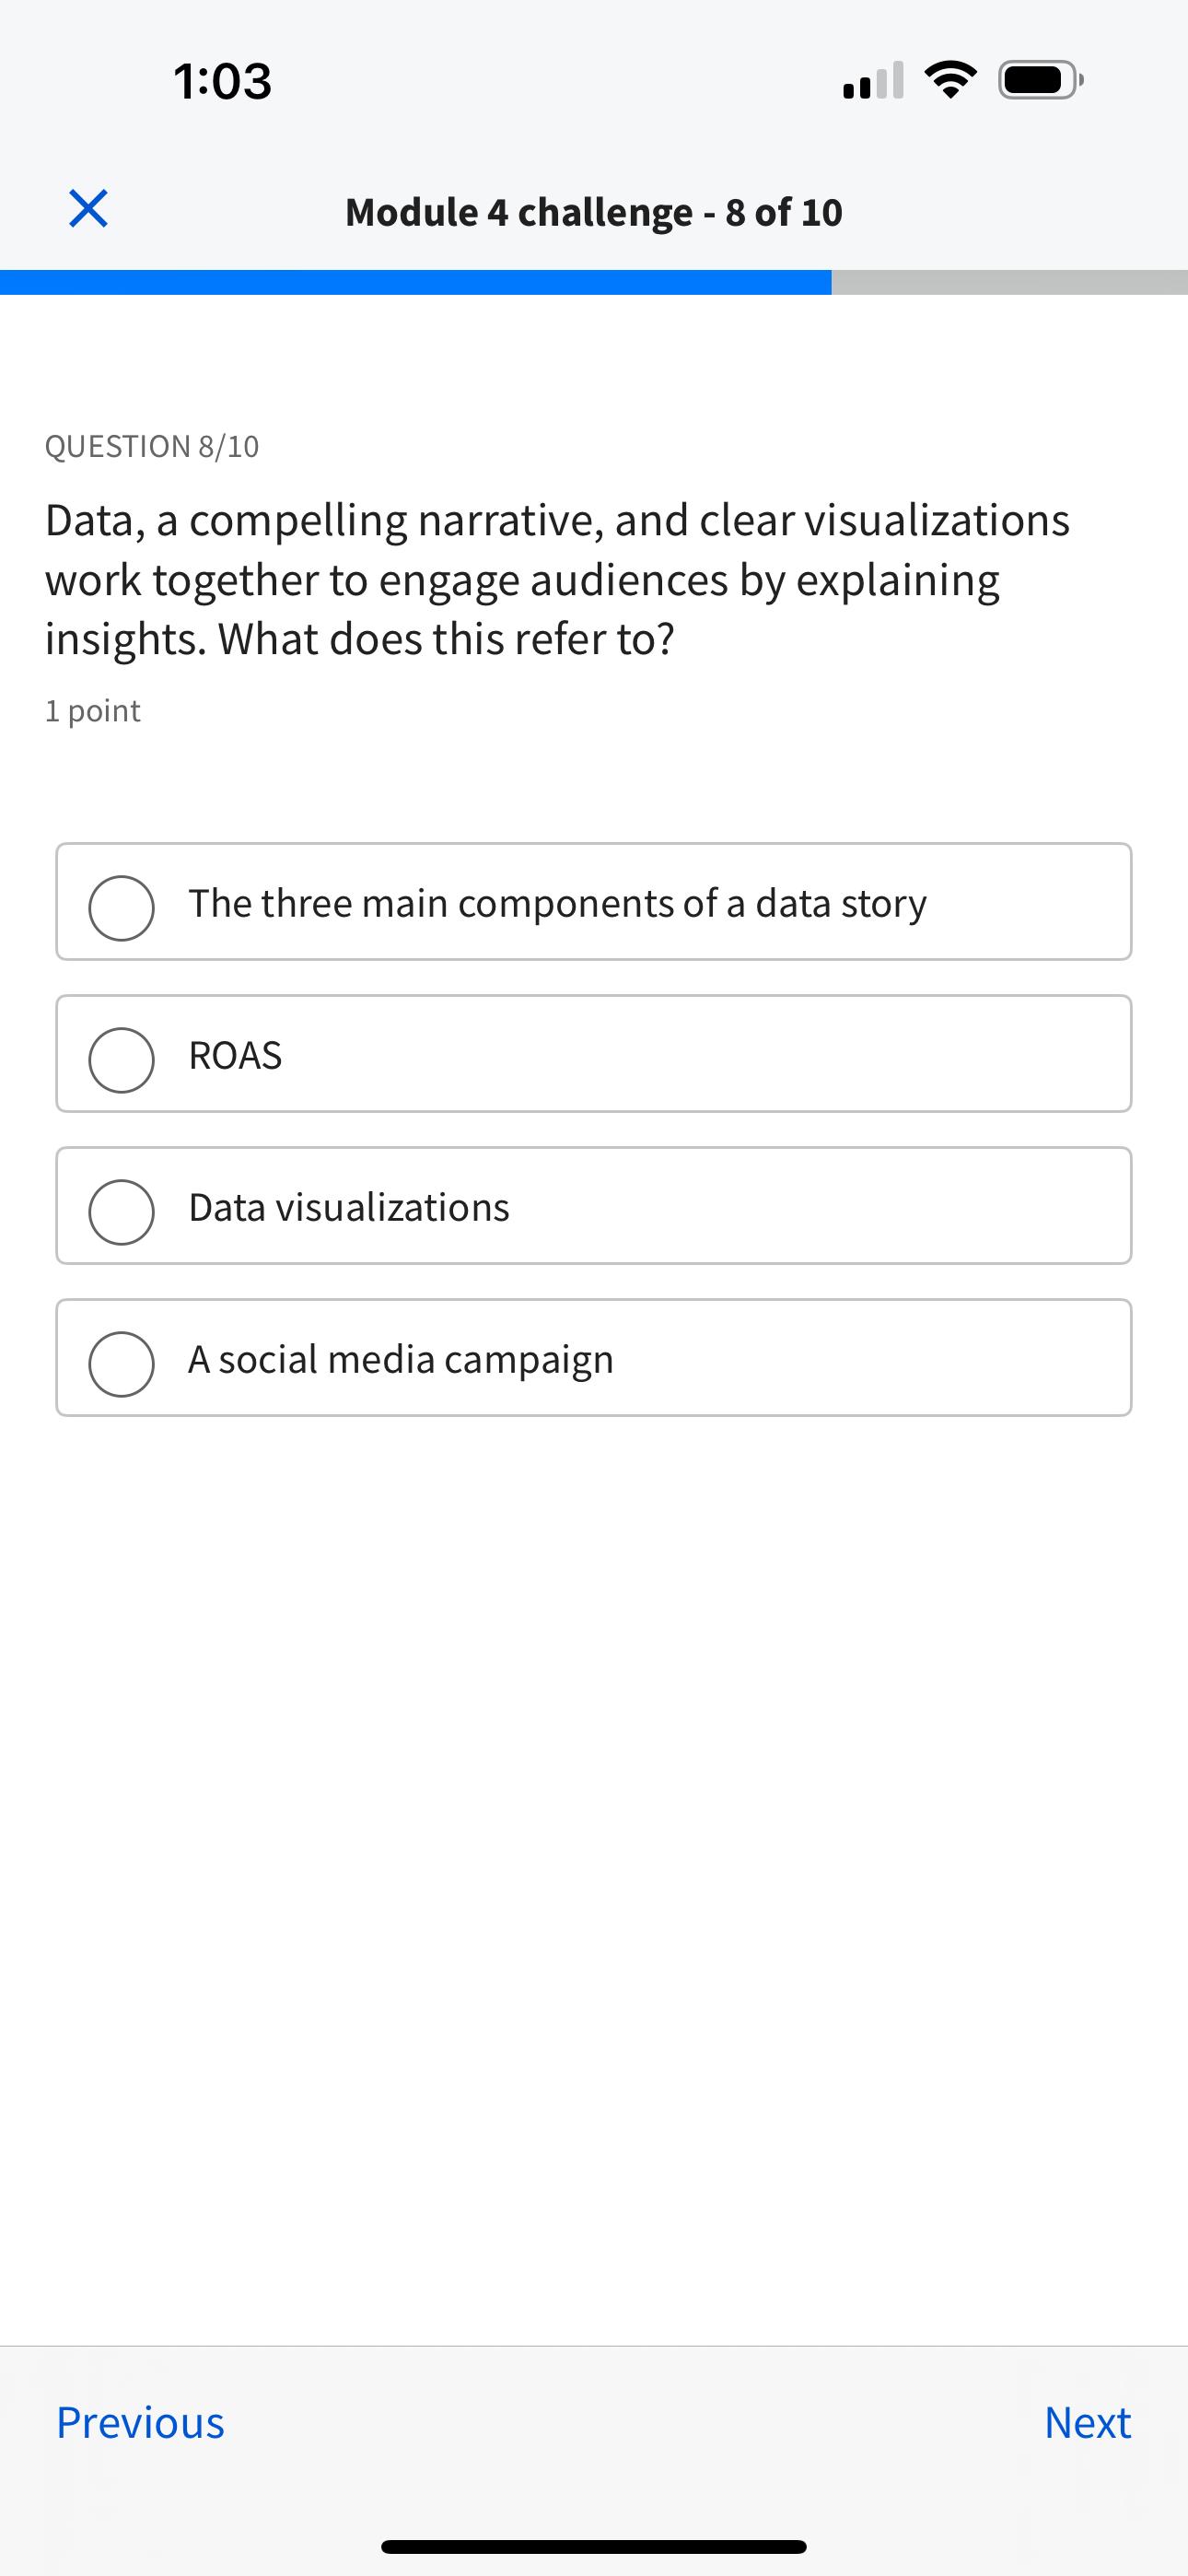The height and width of the screenshot is (2576, 1188).
Task: Close the Module 4 challenge quiz
Action: [x=85, y=209]
